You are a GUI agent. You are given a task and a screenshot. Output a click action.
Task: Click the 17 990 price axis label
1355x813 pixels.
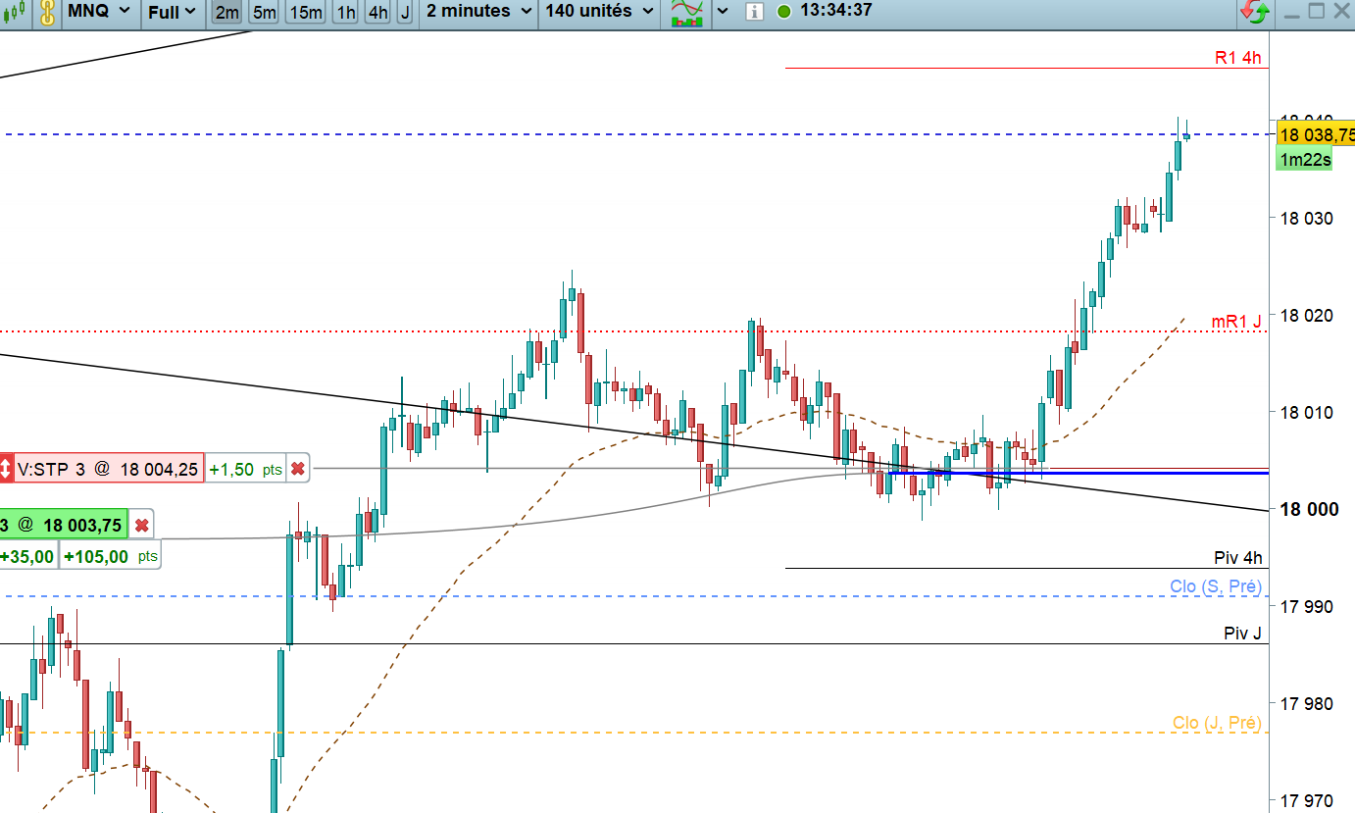pos(1306,607)
